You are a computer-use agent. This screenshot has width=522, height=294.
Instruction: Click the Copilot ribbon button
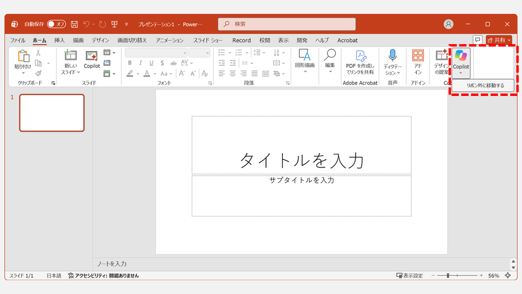(x=461, y=62)
